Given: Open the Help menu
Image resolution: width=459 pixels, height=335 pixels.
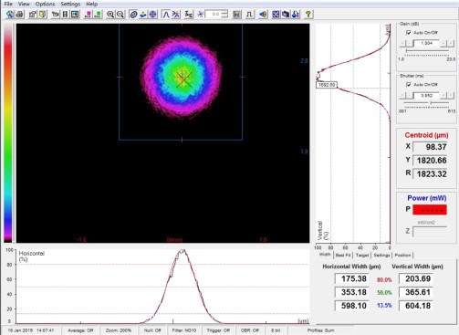Looking at the screenshot, I should [x=91, y=4].
